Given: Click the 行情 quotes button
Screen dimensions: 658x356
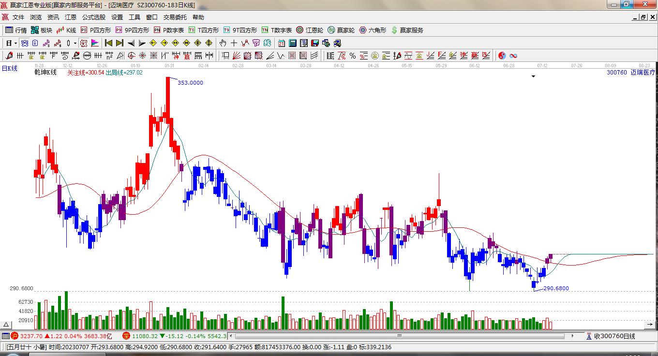Looking at the screenshot, I should pyautogui.click(x=16, y=30).
